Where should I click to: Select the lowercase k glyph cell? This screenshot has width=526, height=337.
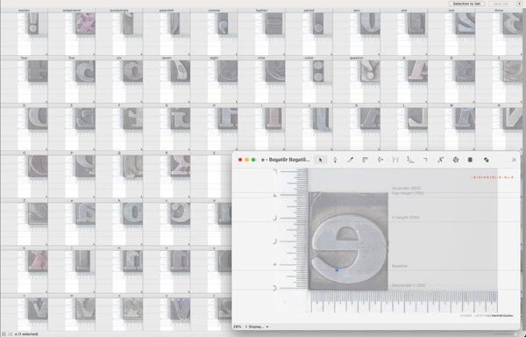[24, 270]
